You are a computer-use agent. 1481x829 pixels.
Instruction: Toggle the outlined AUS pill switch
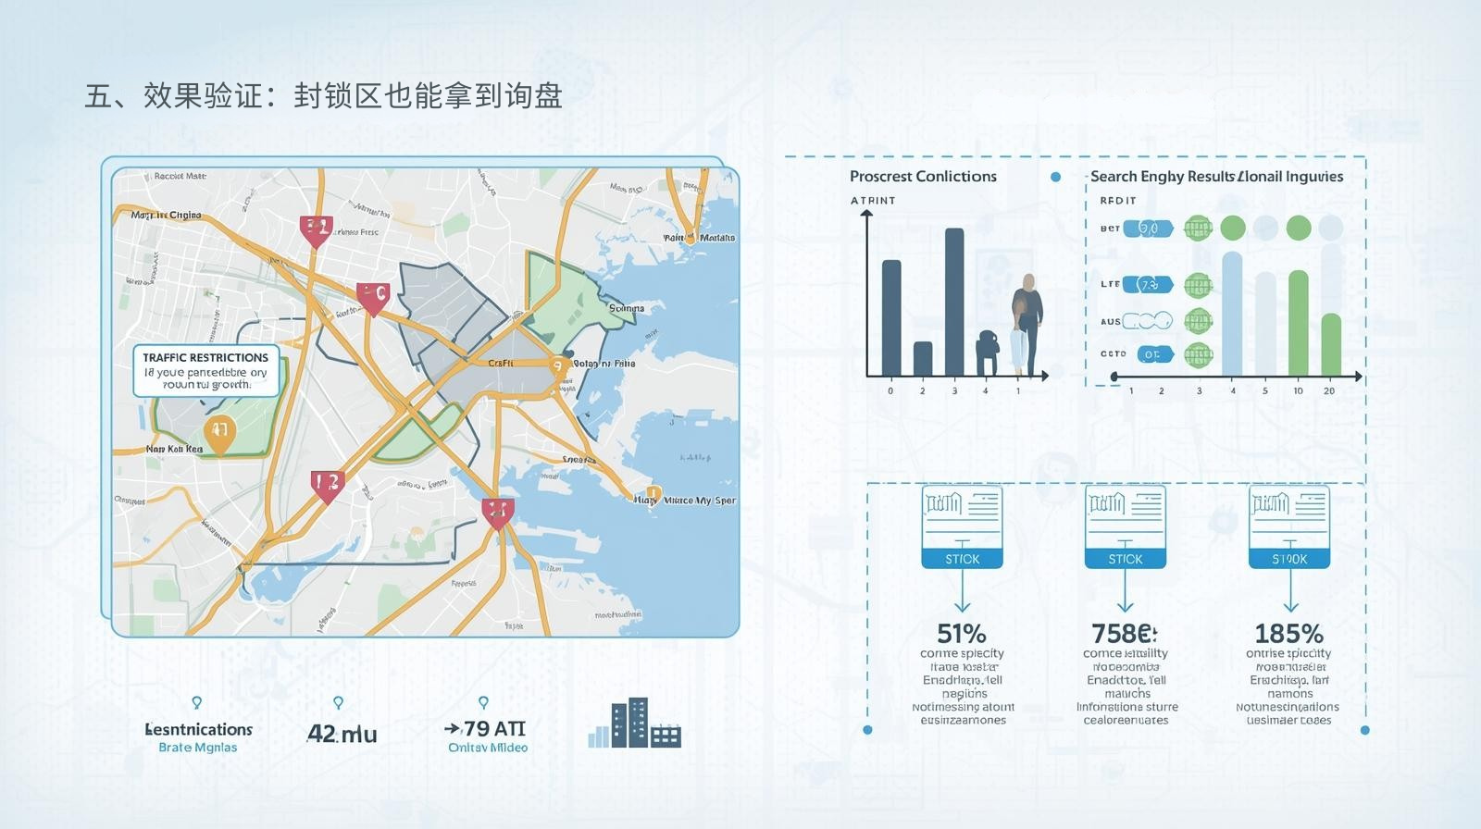pos(1148,321)
